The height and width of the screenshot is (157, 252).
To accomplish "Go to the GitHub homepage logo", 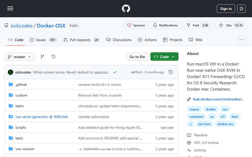I will 126,8.
